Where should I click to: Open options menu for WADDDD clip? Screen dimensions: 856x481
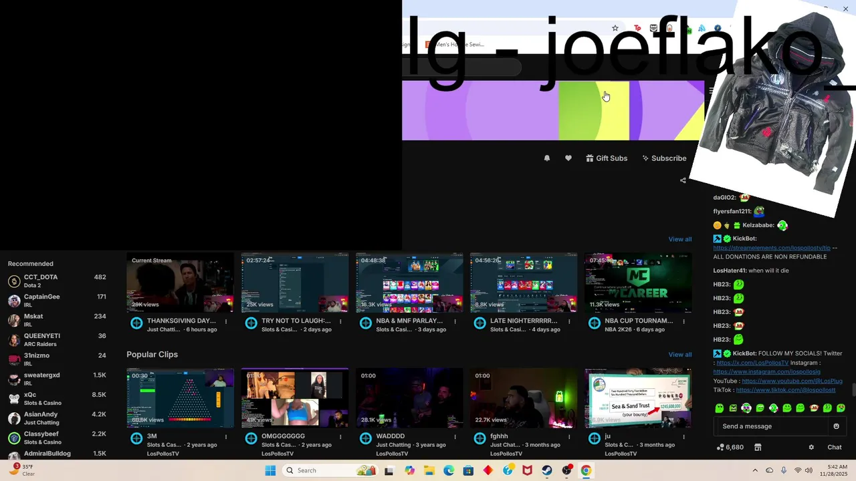click(455, 437)
